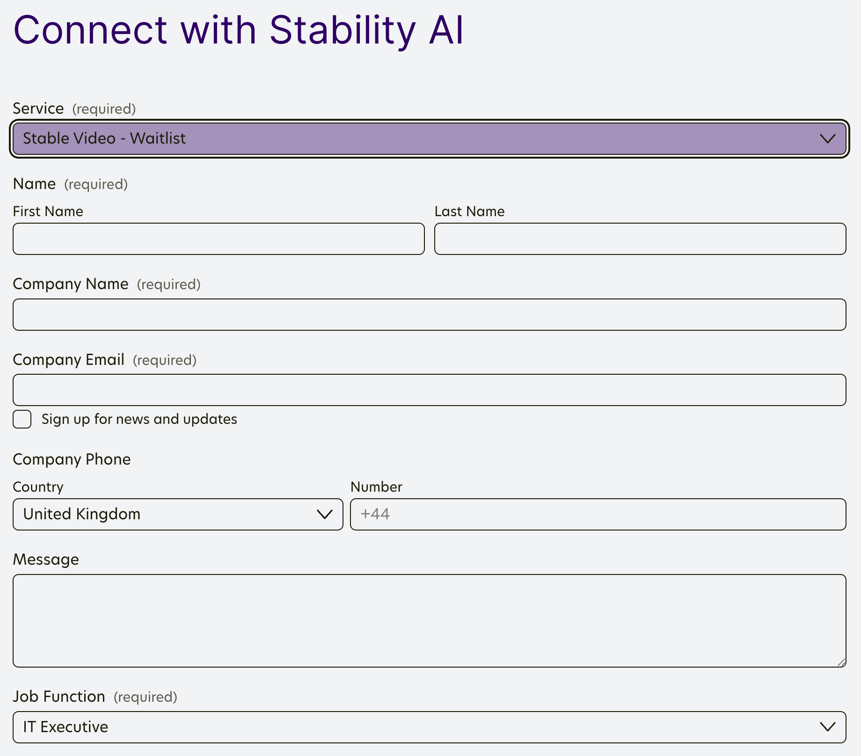The width and height of the screenshot is (861, 756).
Task: Click the 'Connect with Stability AI' heading
Action: click(x=238, y=30)
